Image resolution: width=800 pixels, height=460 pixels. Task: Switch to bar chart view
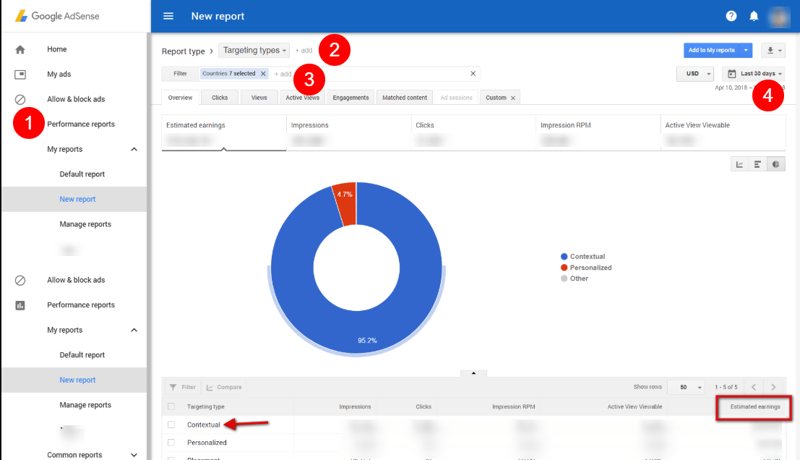pyautogui.click(x=757, y=164)
